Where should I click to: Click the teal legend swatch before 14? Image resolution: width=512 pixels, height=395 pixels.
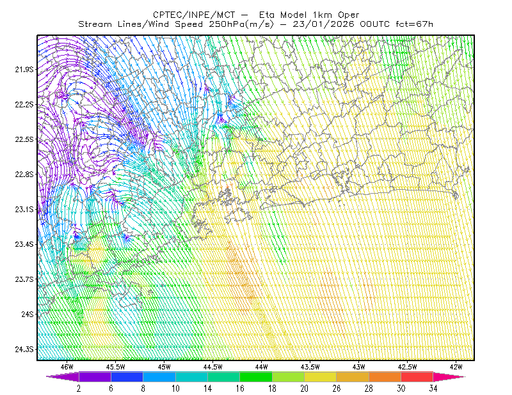pyautogui.click(x=191, y=376)
